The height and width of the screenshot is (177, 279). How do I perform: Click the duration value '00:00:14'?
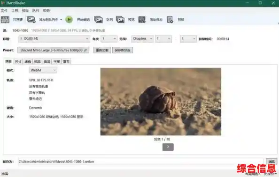pos(223,39)
